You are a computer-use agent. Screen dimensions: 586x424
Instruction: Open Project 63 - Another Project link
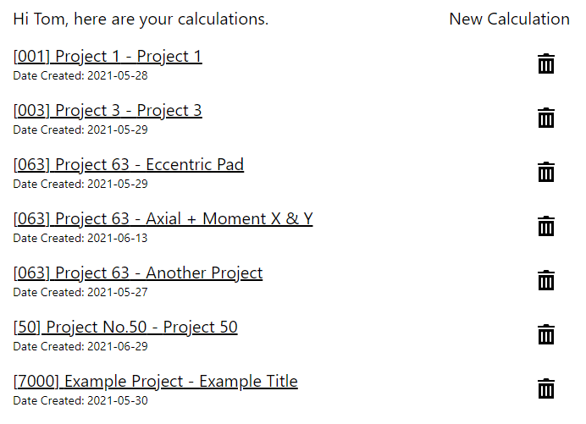click(138, 273)
